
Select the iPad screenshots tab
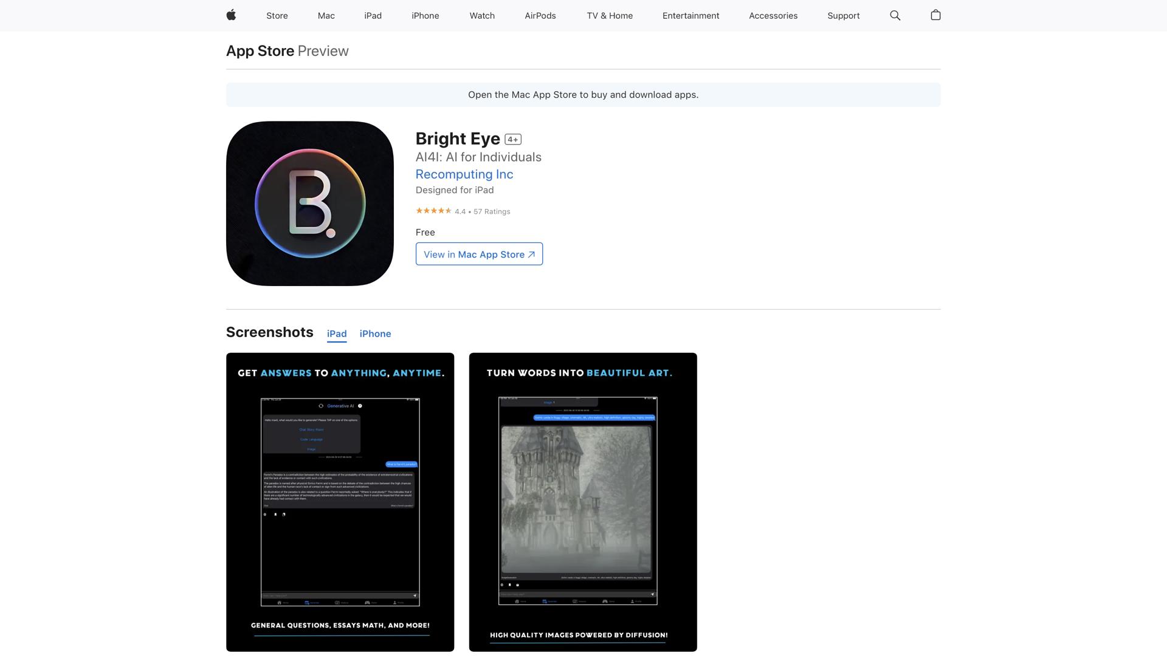click(x=337, y=333)
